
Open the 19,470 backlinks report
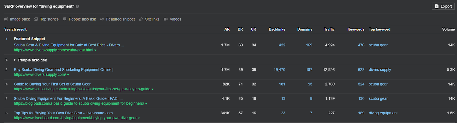pos(279,70)
